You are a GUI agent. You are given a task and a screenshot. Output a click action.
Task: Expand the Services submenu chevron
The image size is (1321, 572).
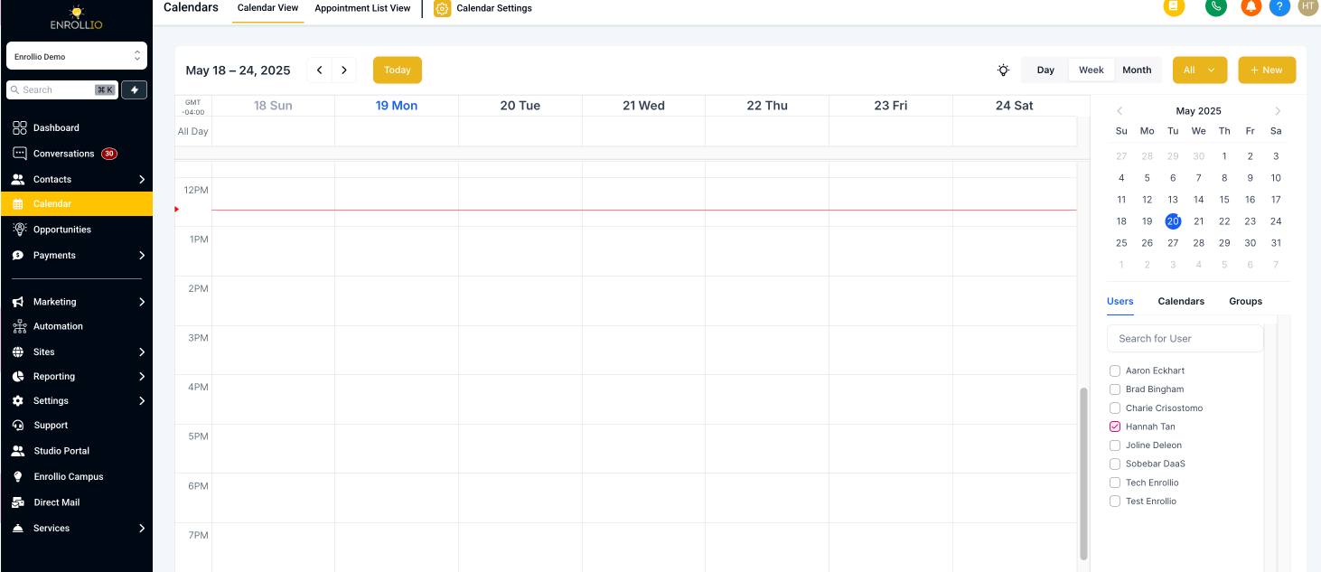point(142,528)
